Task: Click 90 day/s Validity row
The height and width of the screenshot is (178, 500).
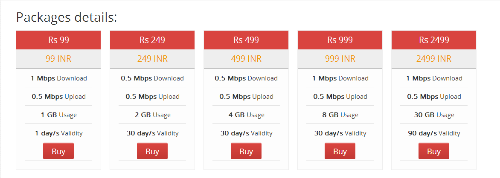Action: click(x=434, y=133)
